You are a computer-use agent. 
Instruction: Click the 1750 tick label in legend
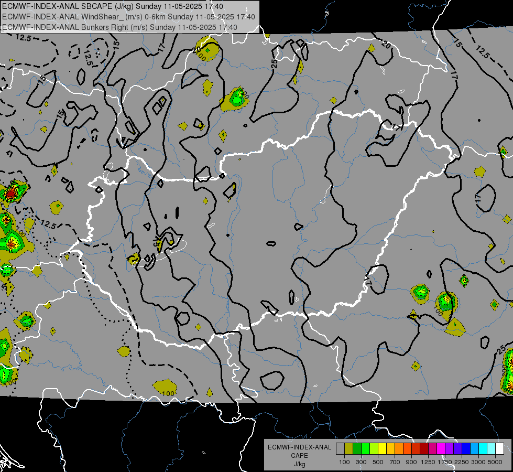445,462
